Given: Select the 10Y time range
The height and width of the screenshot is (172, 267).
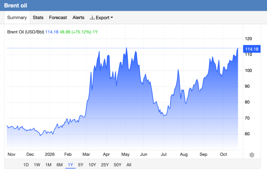Looking at the screenshot, I should [x=92, y=165].
